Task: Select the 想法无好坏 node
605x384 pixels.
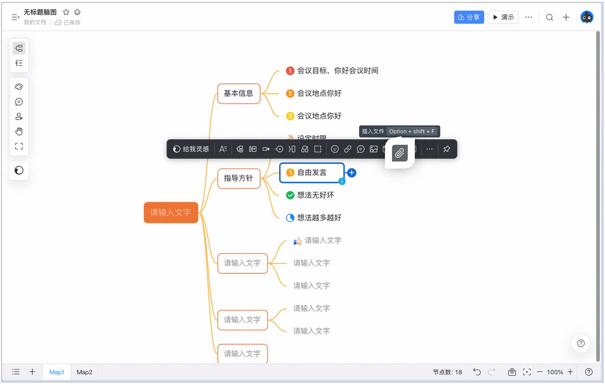Action: pos(310,195)
